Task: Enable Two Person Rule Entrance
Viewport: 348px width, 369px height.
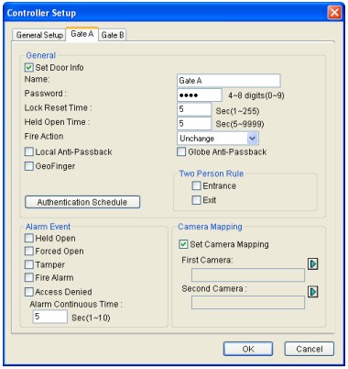Action: click(196, 185)
